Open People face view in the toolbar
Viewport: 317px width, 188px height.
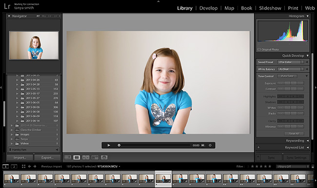(x=104, y=157)
